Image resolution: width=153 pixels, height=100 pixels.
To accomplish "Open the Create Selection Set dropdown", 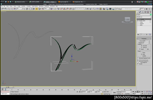I will point(80,9).
